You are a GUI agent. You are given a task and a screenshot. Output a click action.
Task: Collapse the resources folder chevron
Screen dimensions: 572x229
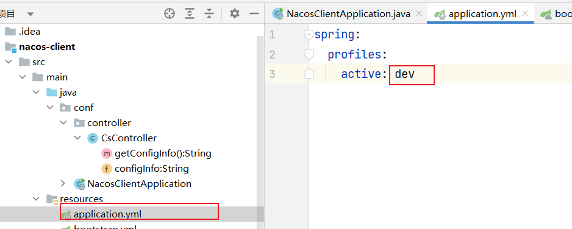[36, 199]
